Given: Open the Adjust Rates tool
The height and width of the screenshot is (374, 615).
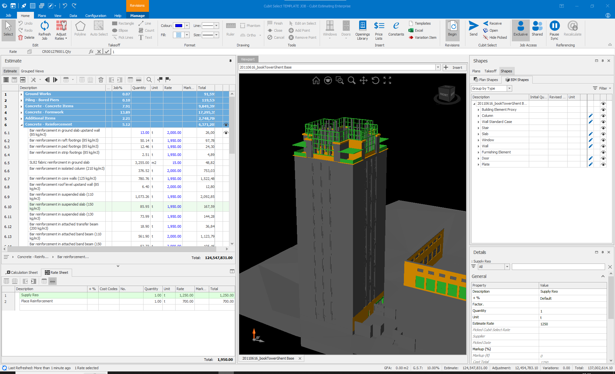Looking at the screenshot, I should (x=61, y=30).
